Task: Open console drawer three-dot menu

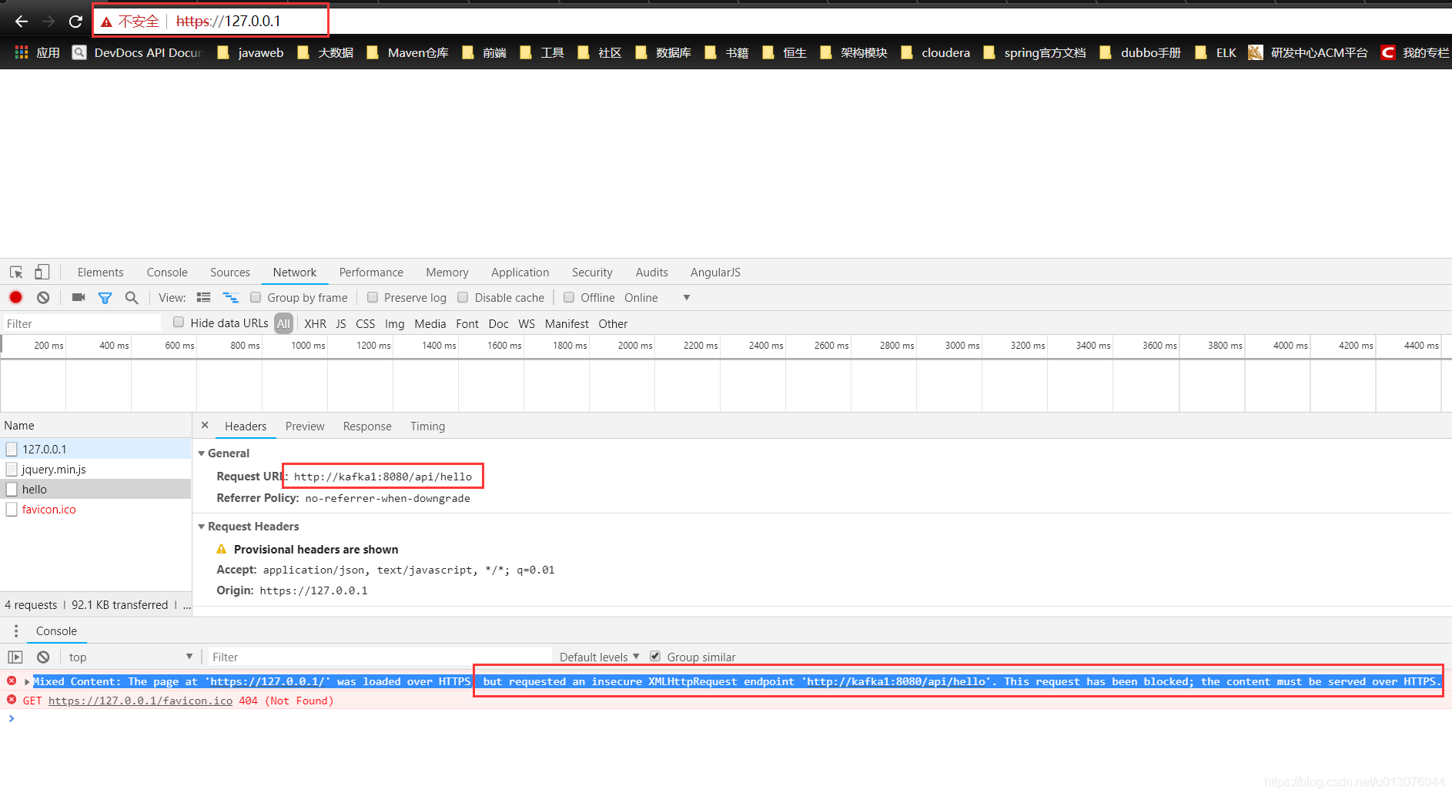Action: tap(16, 631)
